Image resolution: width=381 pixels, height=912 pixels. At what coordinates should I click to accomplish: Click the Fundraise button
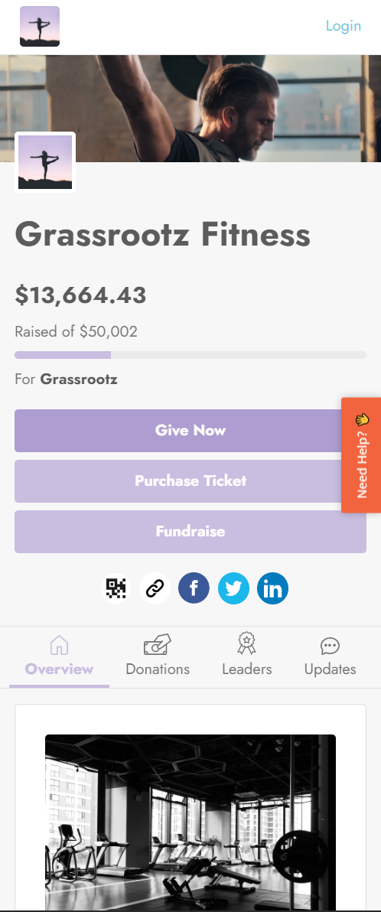(190, 532)
